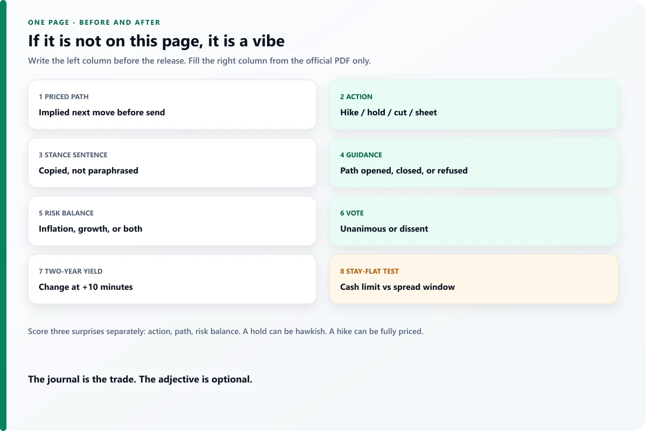Click 'Copied, not paraphrased' text
This screenshot has height=431, width=646.
point(88,171)
